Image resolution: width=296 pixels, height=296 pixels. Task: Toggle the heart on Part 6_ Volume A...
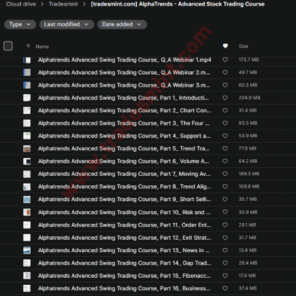click(225, 161)
